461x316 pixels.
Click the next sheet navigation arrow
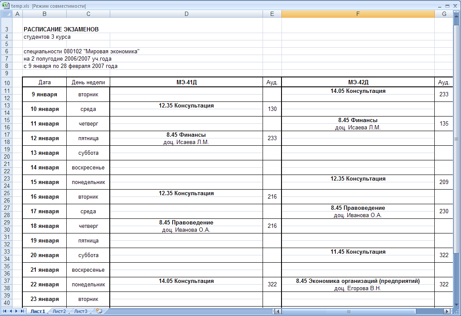(x=16, y=311)
